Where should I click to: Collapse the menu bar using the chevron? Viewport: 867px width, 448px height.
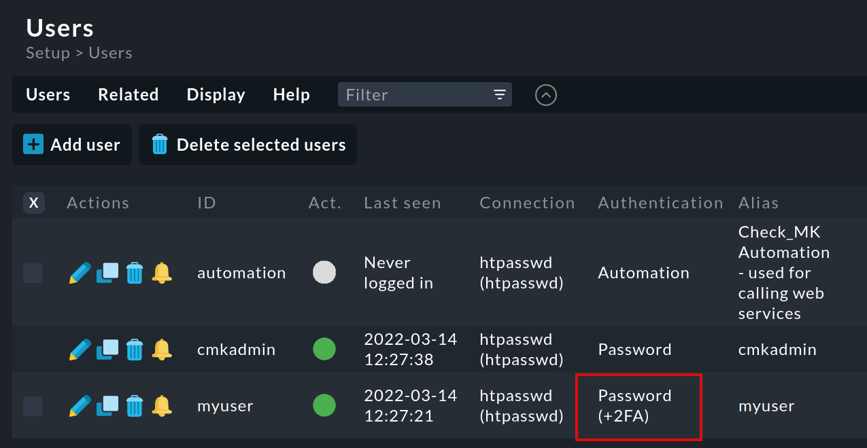click(x=545, y=94)
